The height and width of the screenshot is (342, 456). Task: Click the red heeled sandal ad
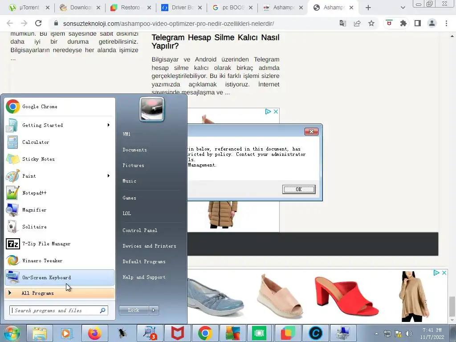[x=346, y=296]
